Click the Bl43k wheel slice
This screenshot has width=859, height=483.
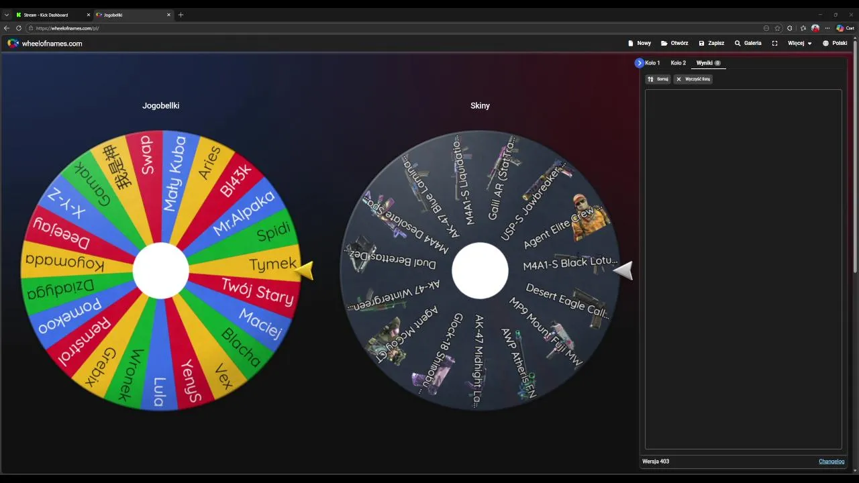[x=236, y=180]
